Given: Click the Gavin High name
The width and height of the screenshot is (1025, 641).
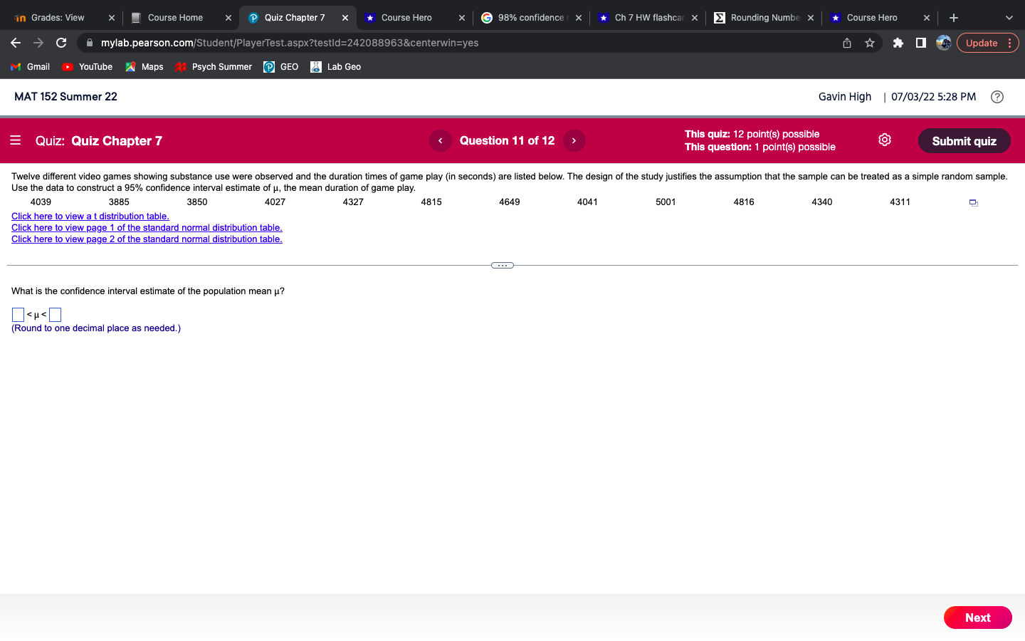Looking at the screenshot, I should pos(845,97).
